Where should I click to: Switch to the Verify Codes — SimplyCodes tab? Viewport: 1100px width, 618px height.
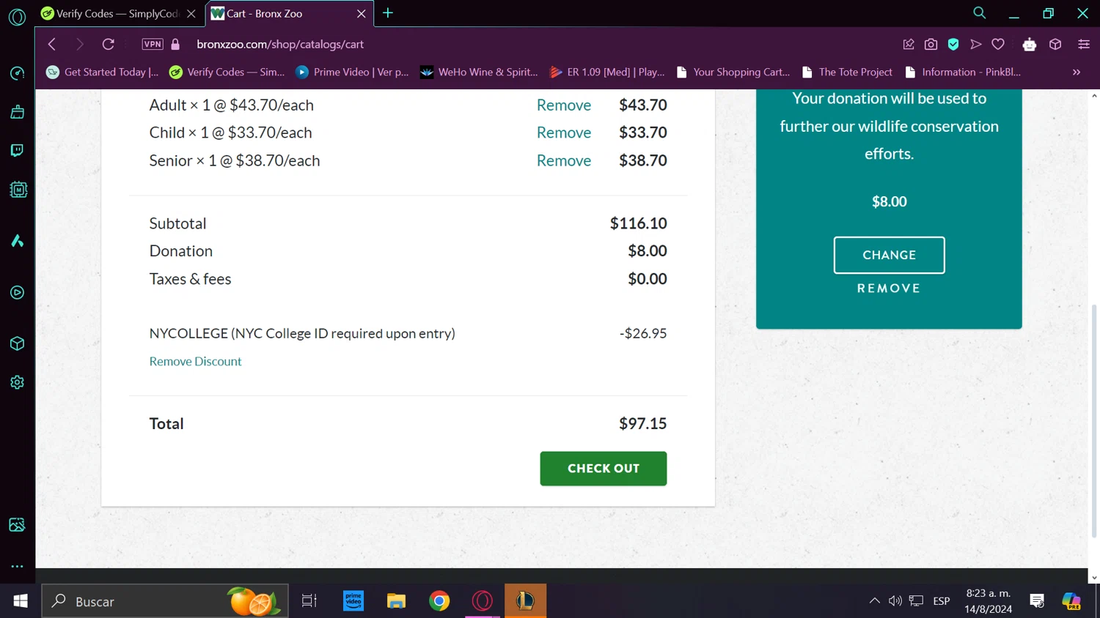pos(120,13)
